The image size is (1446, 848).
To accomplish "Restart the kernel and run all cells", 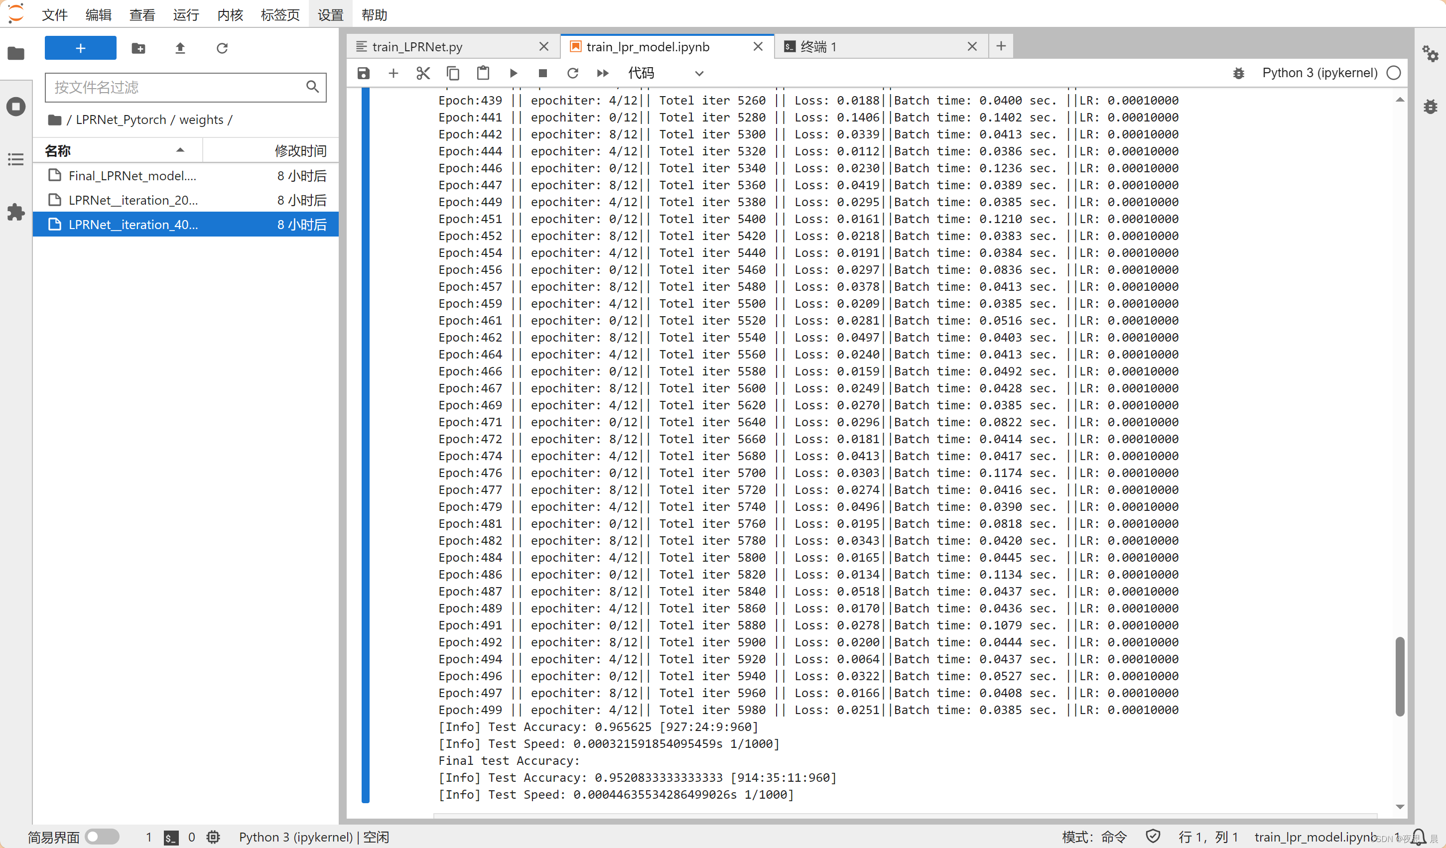I will coord(602,73).
